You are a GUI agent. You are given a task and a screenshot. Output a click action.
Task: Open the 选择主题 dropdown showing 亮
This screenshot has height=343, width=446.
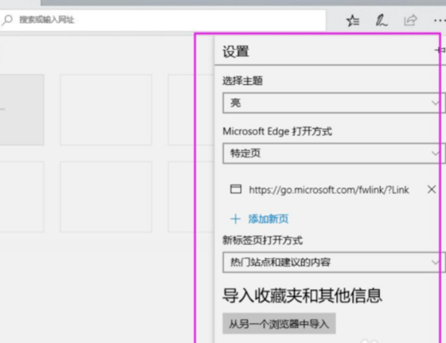[334, 103]
